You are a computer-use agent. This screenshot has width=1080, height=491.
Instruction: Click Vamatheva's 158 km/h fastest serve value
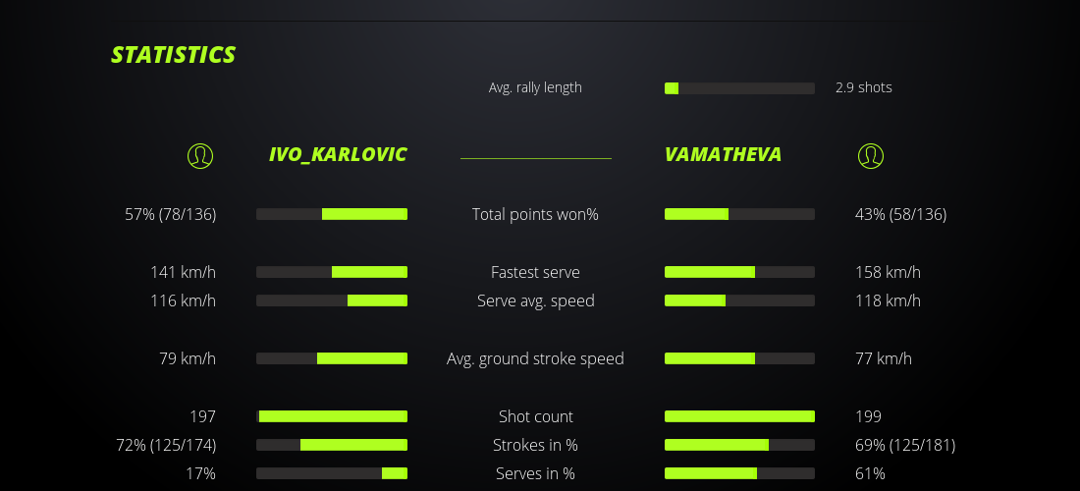coord(888,272)
